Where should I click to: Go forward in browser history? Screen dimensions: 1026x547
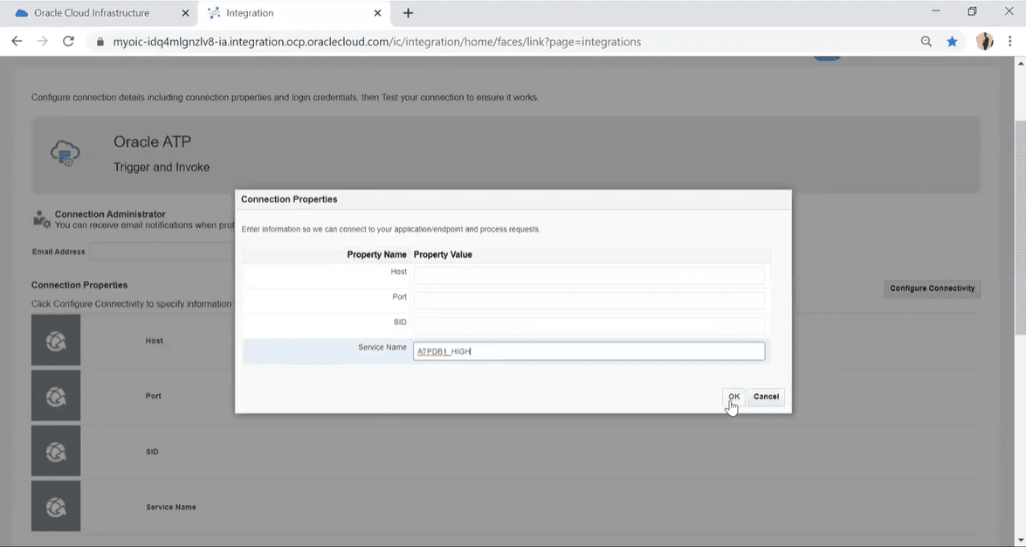43,41
